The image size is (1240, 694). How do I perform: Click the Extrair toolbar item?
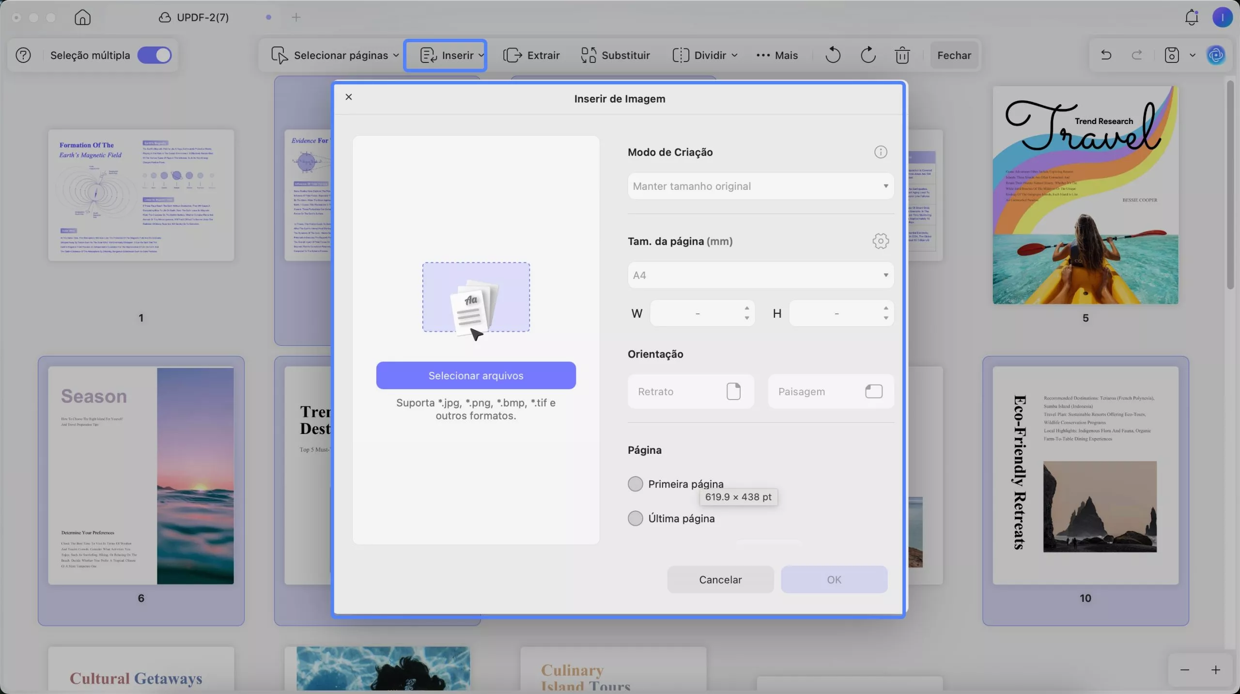532,55
